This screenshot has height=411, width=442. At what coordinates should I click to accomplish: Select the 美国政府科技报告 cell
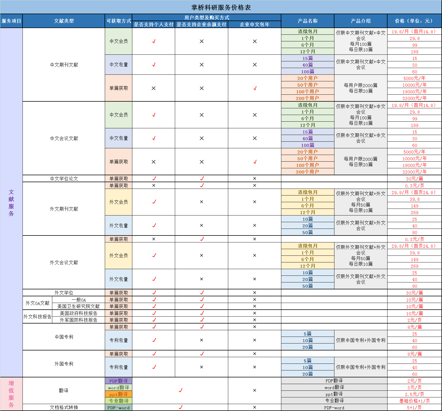click(79, 313)
